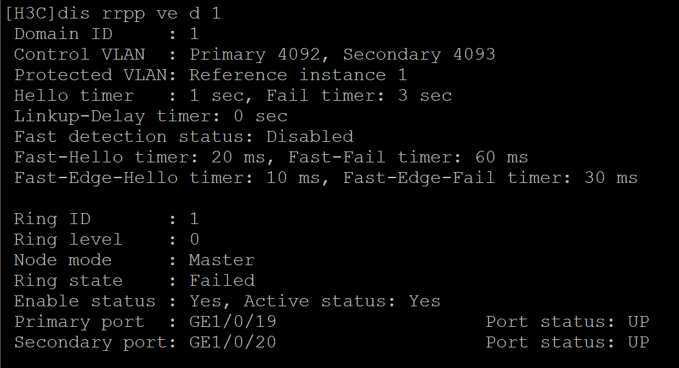Click the Fail timer '3 sec' value

pyautogui.click(x=425, y=95)
